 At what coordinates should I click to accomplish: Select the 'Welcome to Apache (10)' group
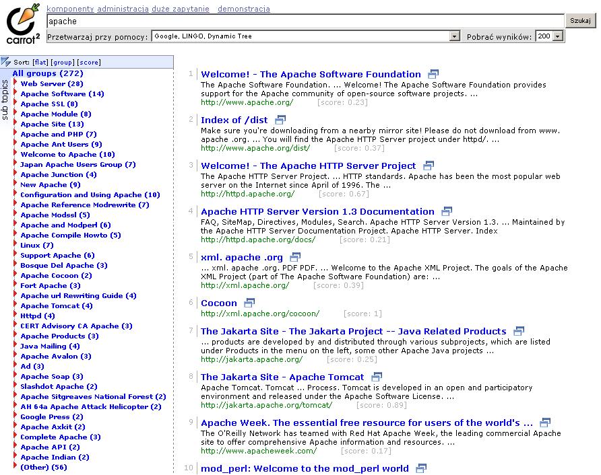[x=68, y=154]
